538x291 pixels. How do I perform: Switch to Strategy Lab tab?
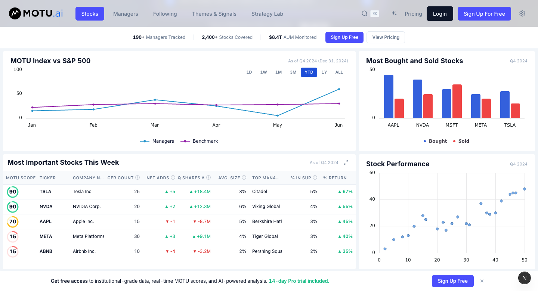(267, 14)
